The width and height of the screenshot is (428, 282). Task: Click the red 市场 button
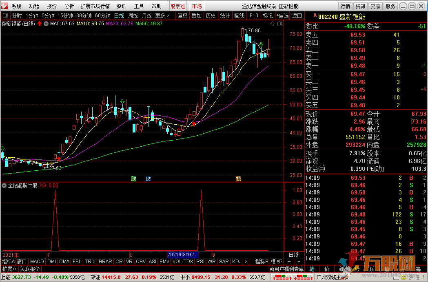[197, 6]
